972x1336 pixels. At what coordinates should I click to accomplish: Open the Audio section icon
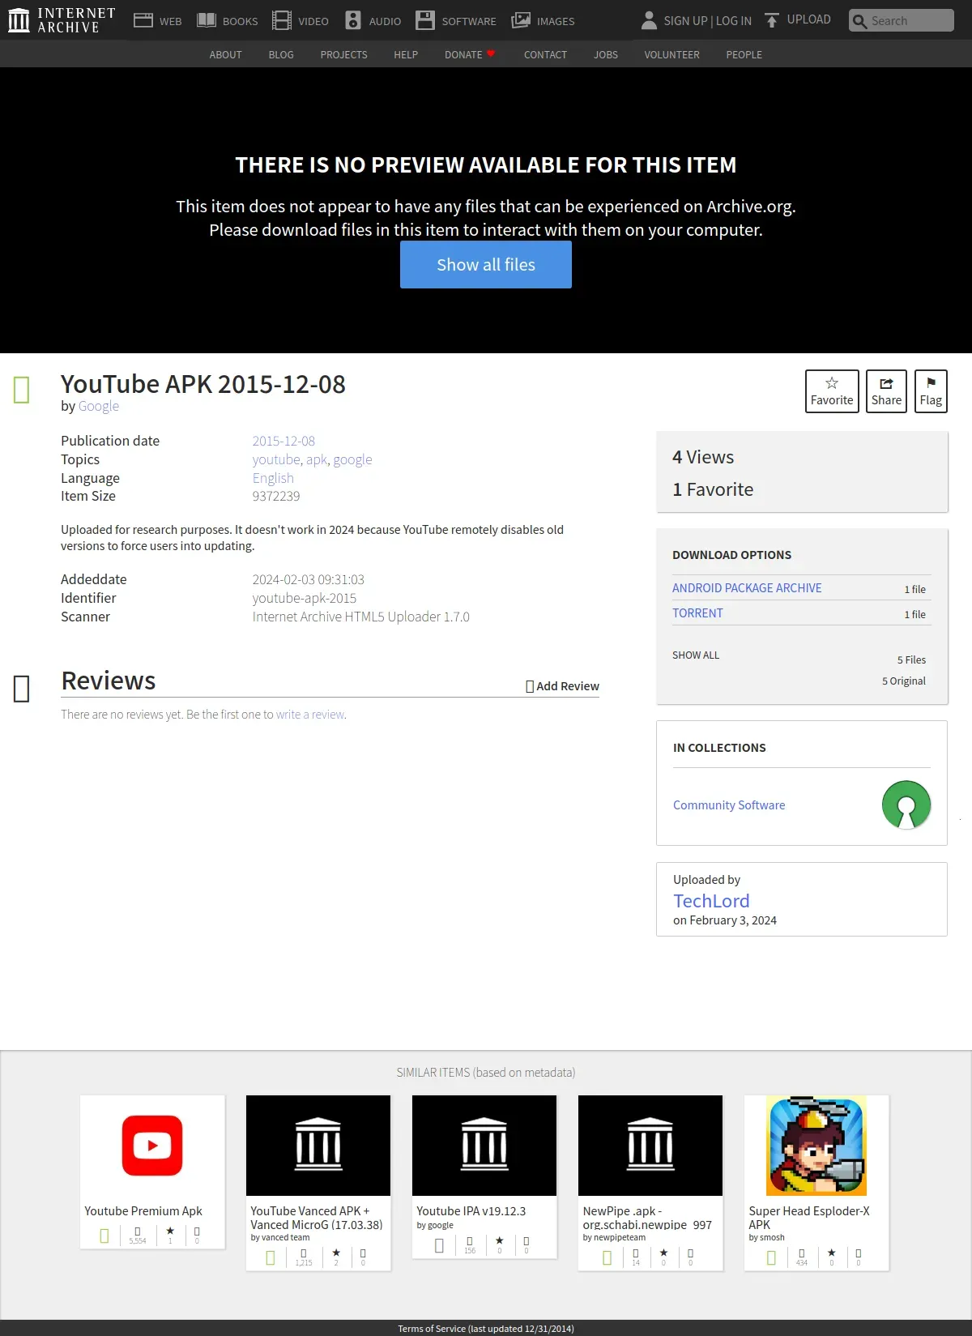tap(353, 20)
